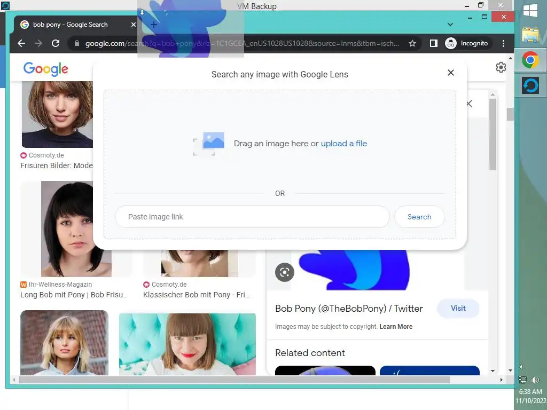The width and height of the screenshot is (547, 410).
Task: Open the Windows Start button
Action: 530,11
